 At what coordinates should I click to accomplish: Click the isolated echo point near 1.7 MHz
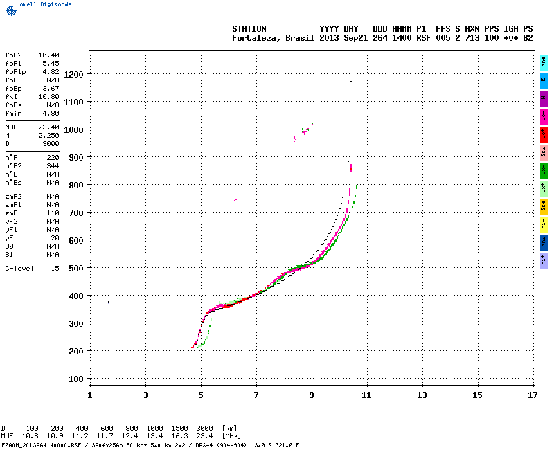(109, 303)
